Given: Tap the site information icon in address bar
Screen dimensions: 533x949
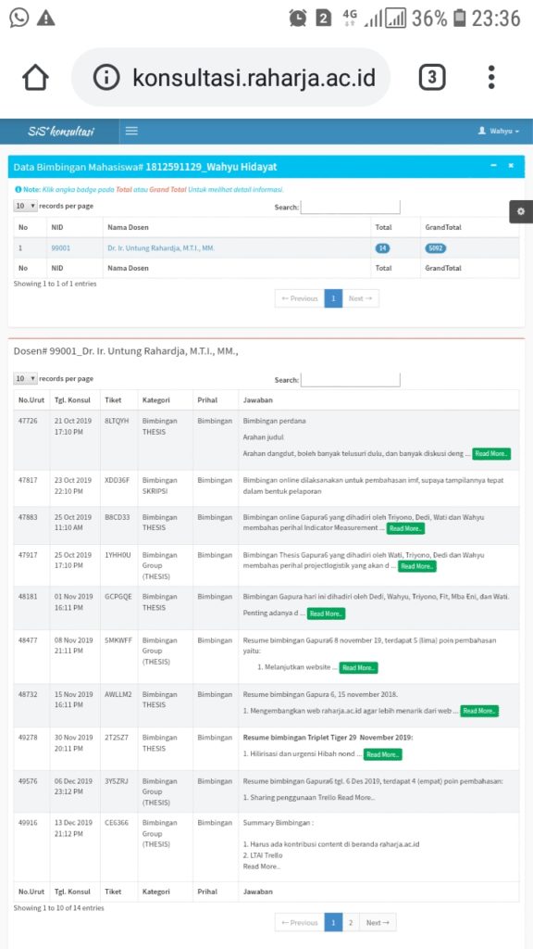Looking at the screenshot, I should click(x=107, y=78).
